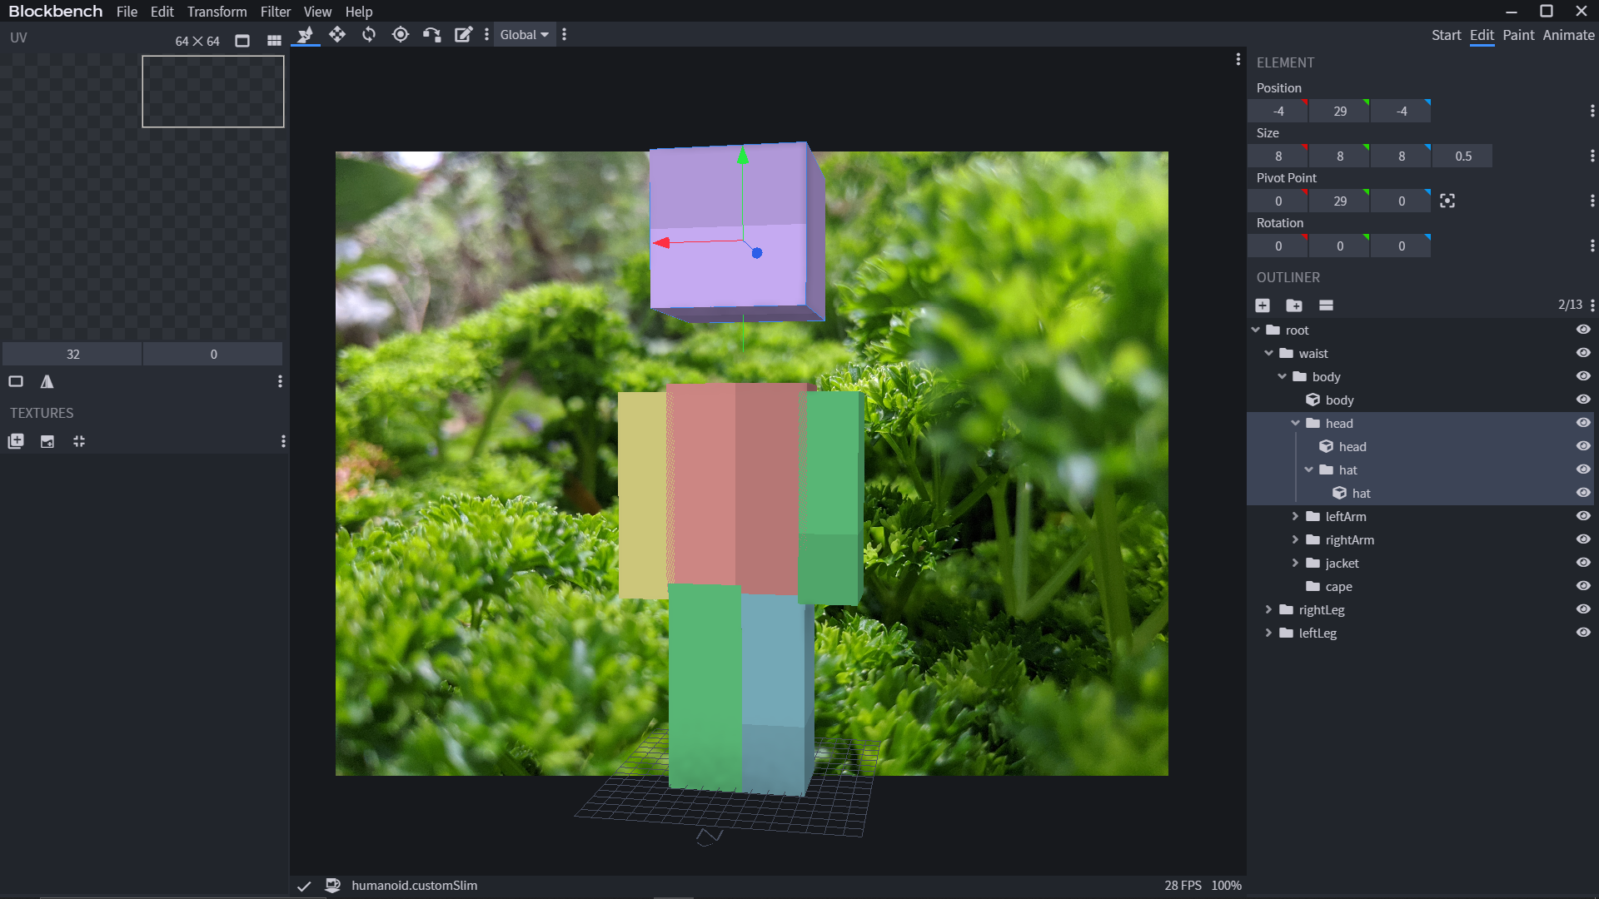Select the Rotate tool
This screenshot has height=899, width=1599.
point(369,34)
